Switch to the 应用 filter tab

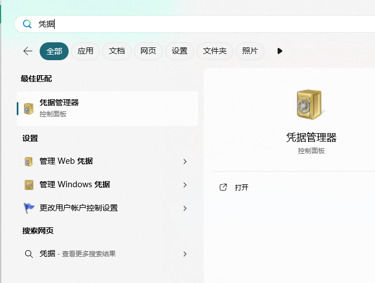(85, 51)
